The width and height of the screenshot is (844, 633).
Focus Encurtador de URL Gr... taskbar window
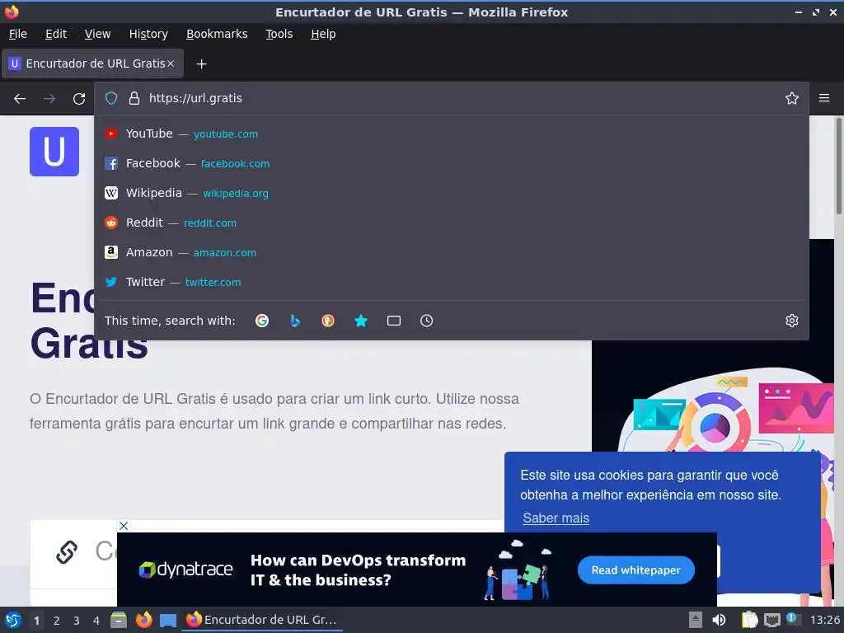pos(262,620)
